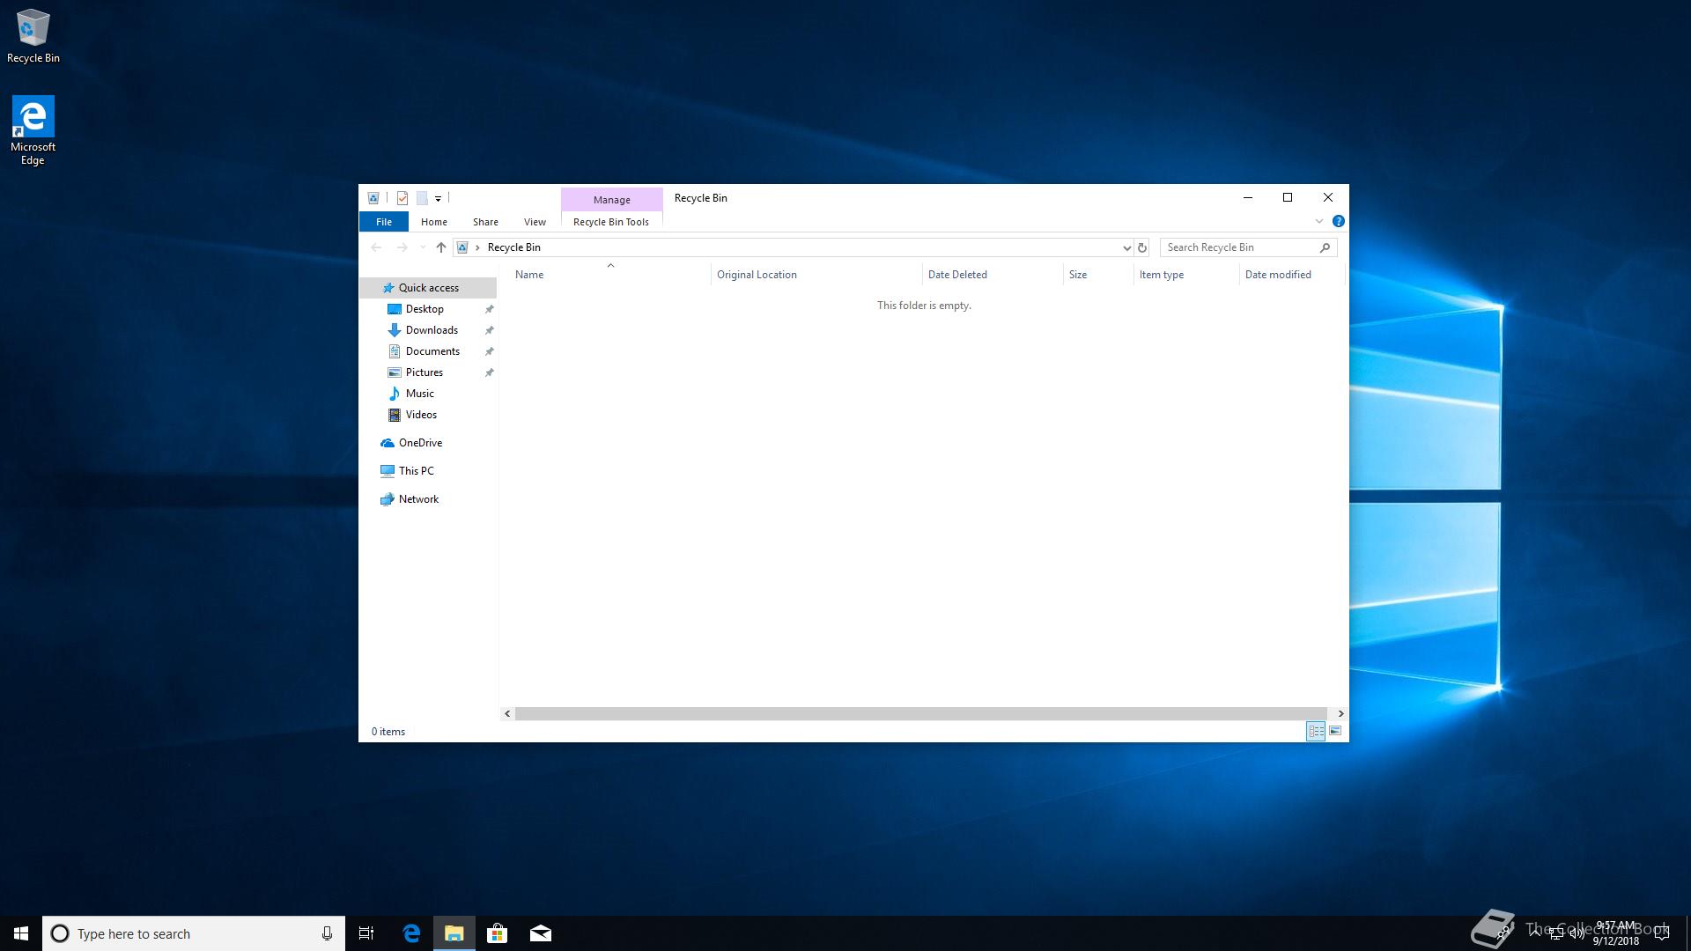Open the volume control in system tray
1691x951 pixels.
click(1577, 933)
